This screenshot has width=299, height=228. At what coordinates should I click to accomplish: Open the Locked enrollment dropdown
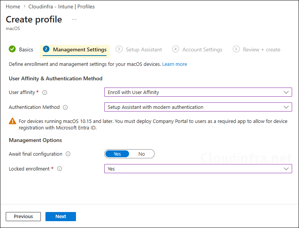[x=198, y=169]
